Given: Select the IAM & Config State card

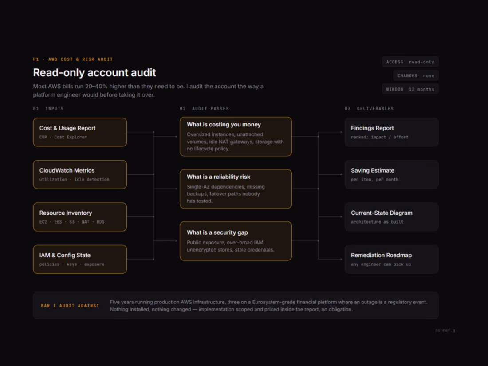Looking at the screenshot, I should click(80, 259).
